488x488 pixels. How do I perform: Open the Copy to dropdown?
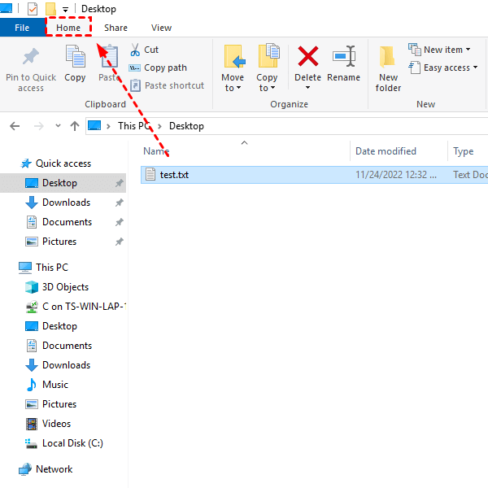pyautogui.click(x=267, y=83)
